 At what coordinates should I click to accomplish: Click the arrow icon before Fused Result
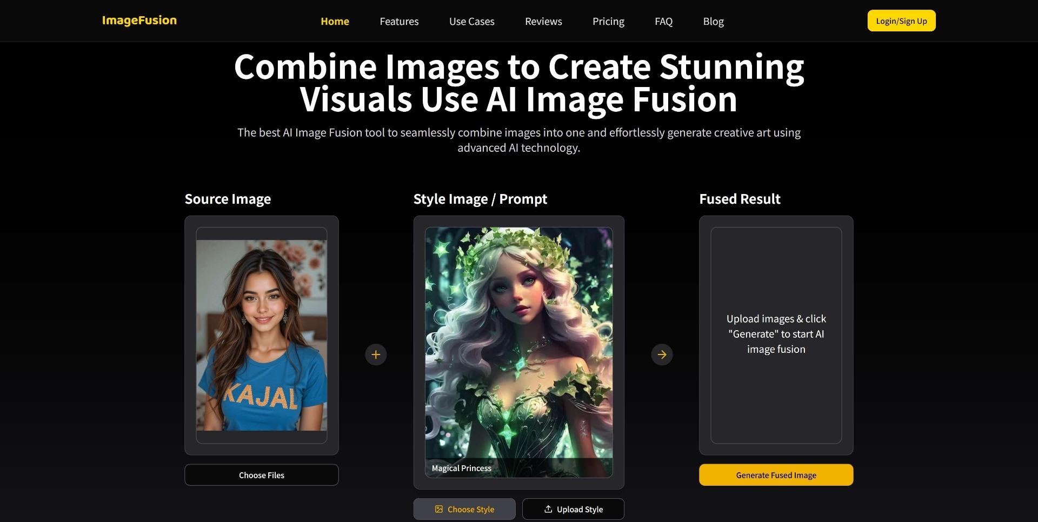point(662,354)
